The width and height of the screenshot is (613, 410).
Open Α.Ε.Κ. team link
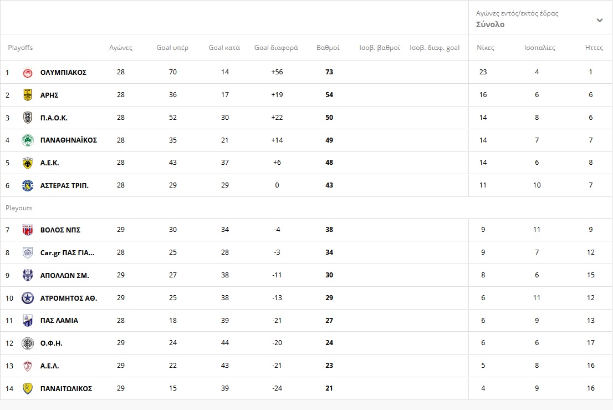click(x=50, y=163)
